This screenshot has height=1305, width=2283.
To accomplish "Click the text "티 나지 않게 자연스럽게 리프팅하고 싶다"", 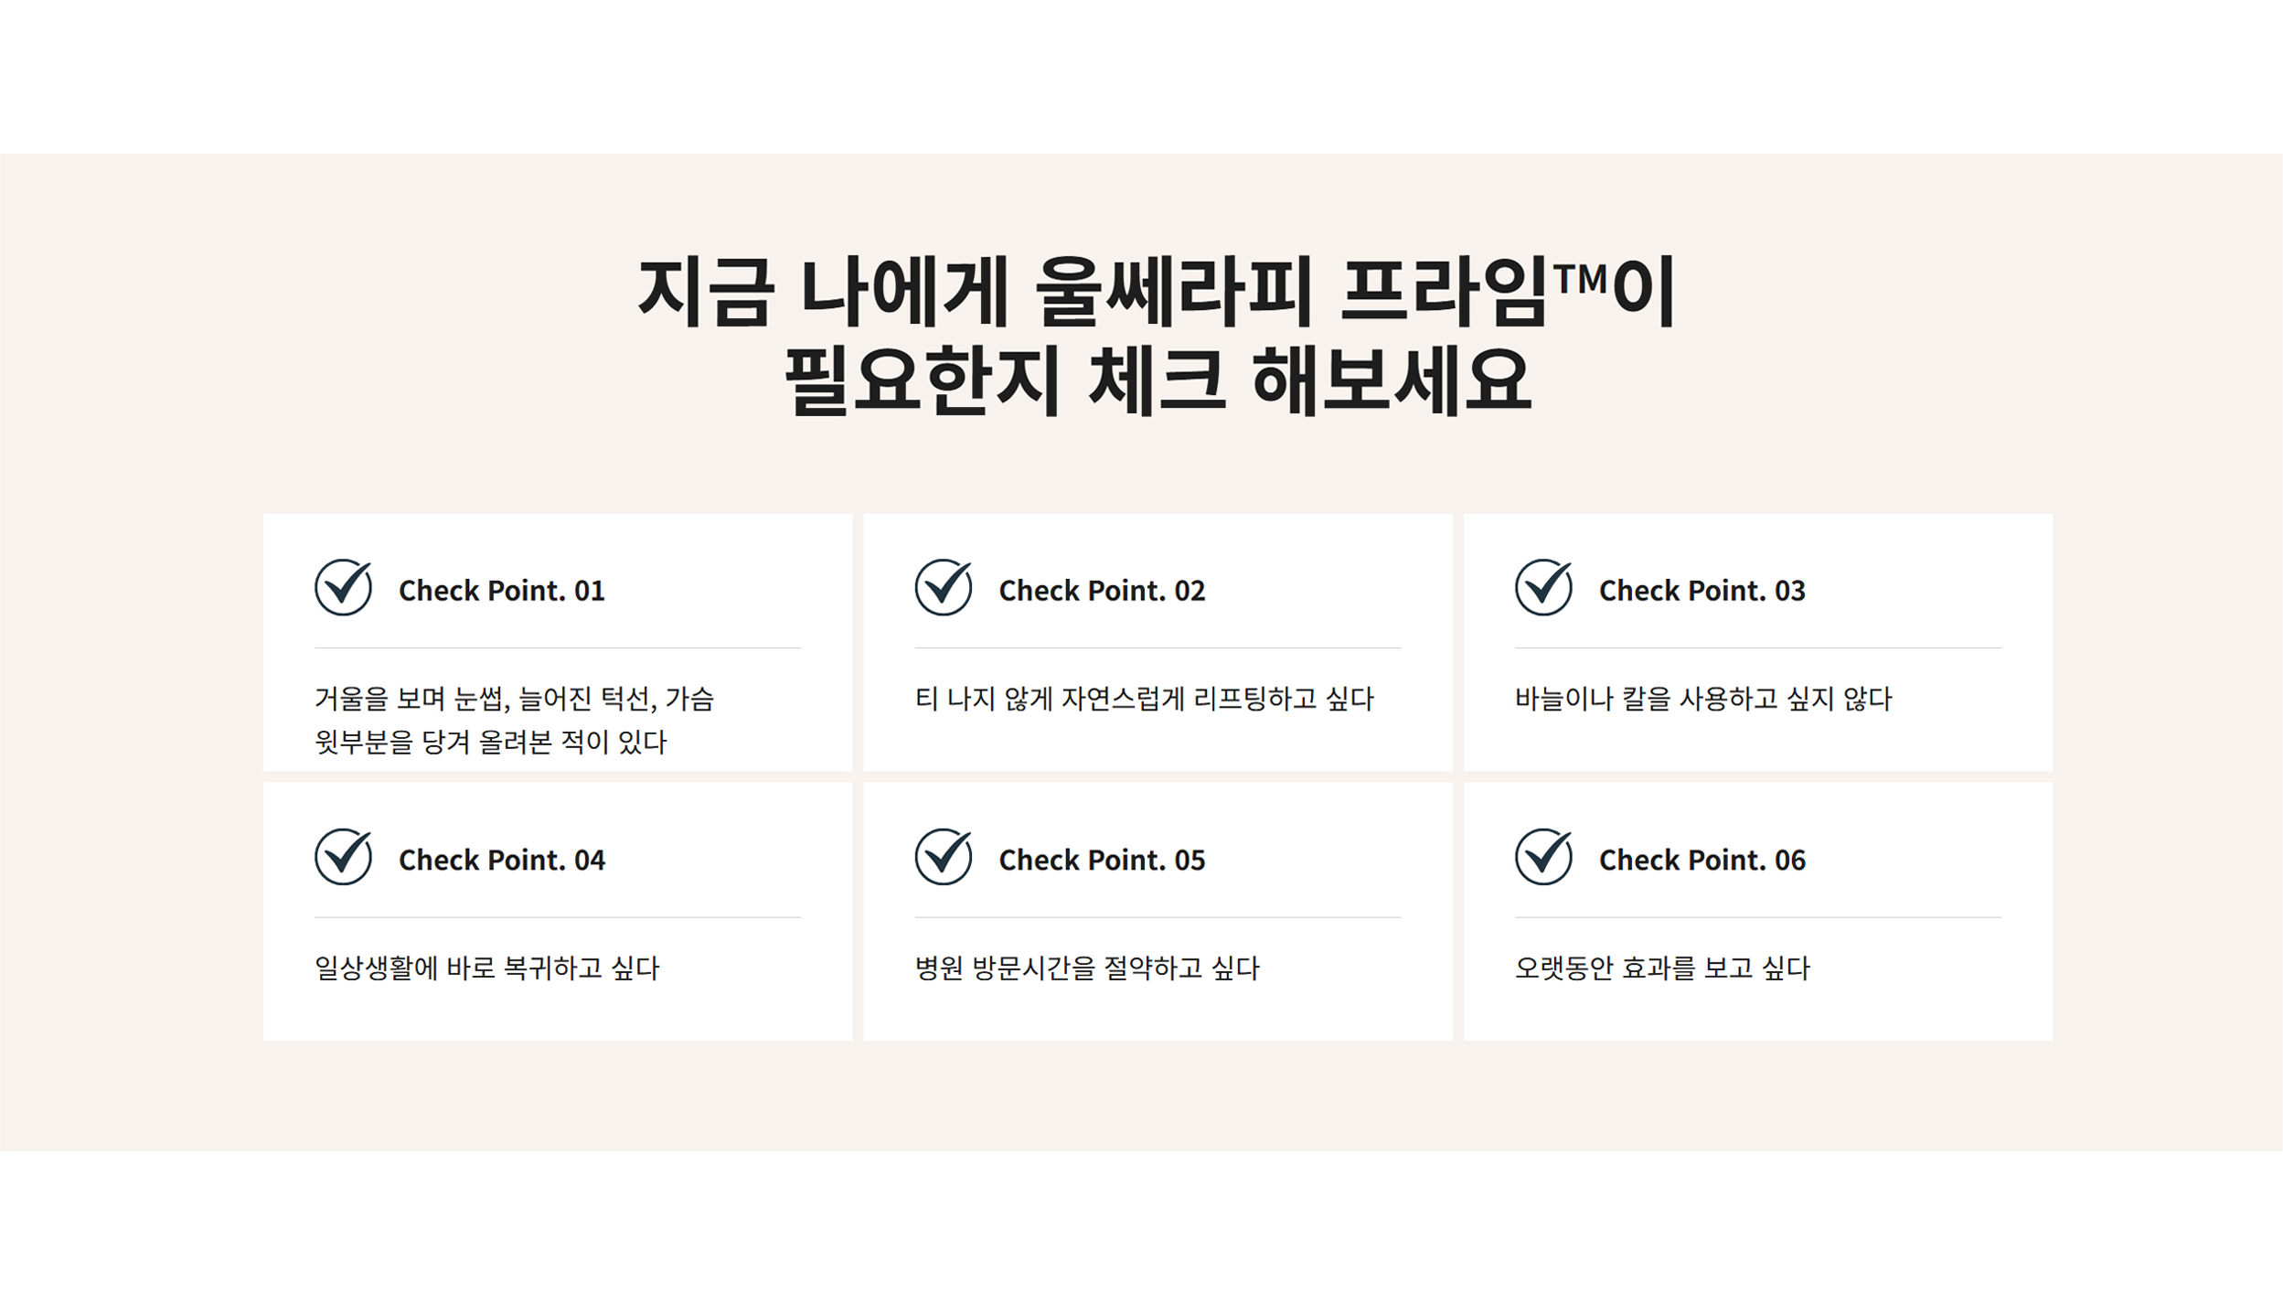I will click(1144, 699).
